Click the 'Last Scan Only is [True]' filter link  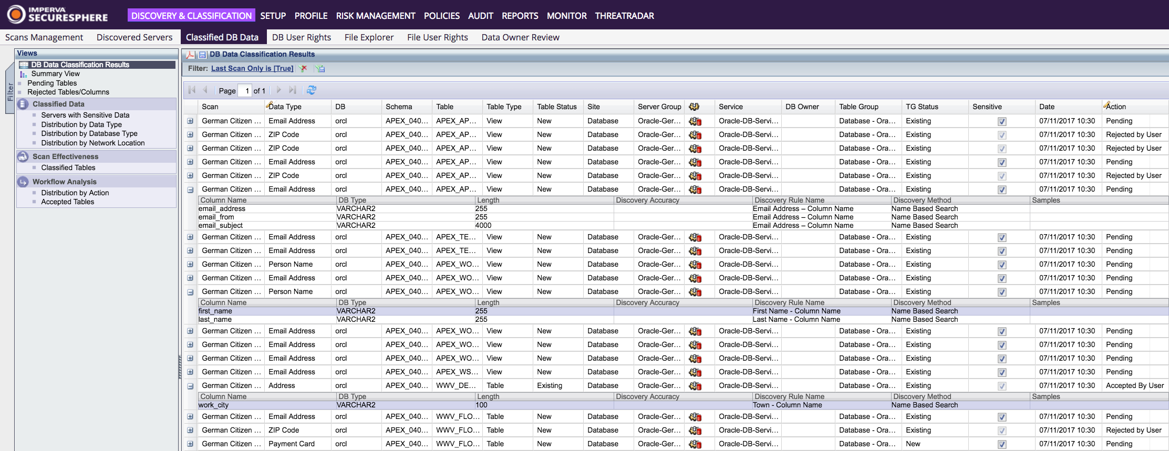coord(252,68)
